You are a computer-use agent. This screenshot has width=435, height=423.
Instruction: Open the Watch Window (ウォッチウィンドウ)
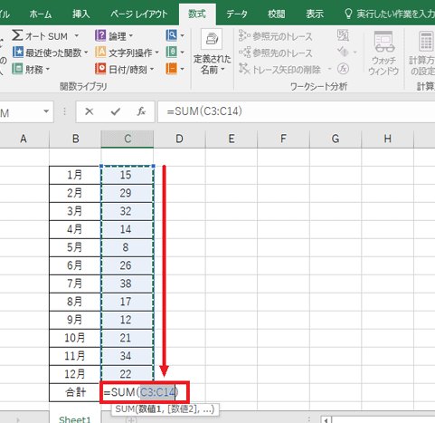click(383, 53)
